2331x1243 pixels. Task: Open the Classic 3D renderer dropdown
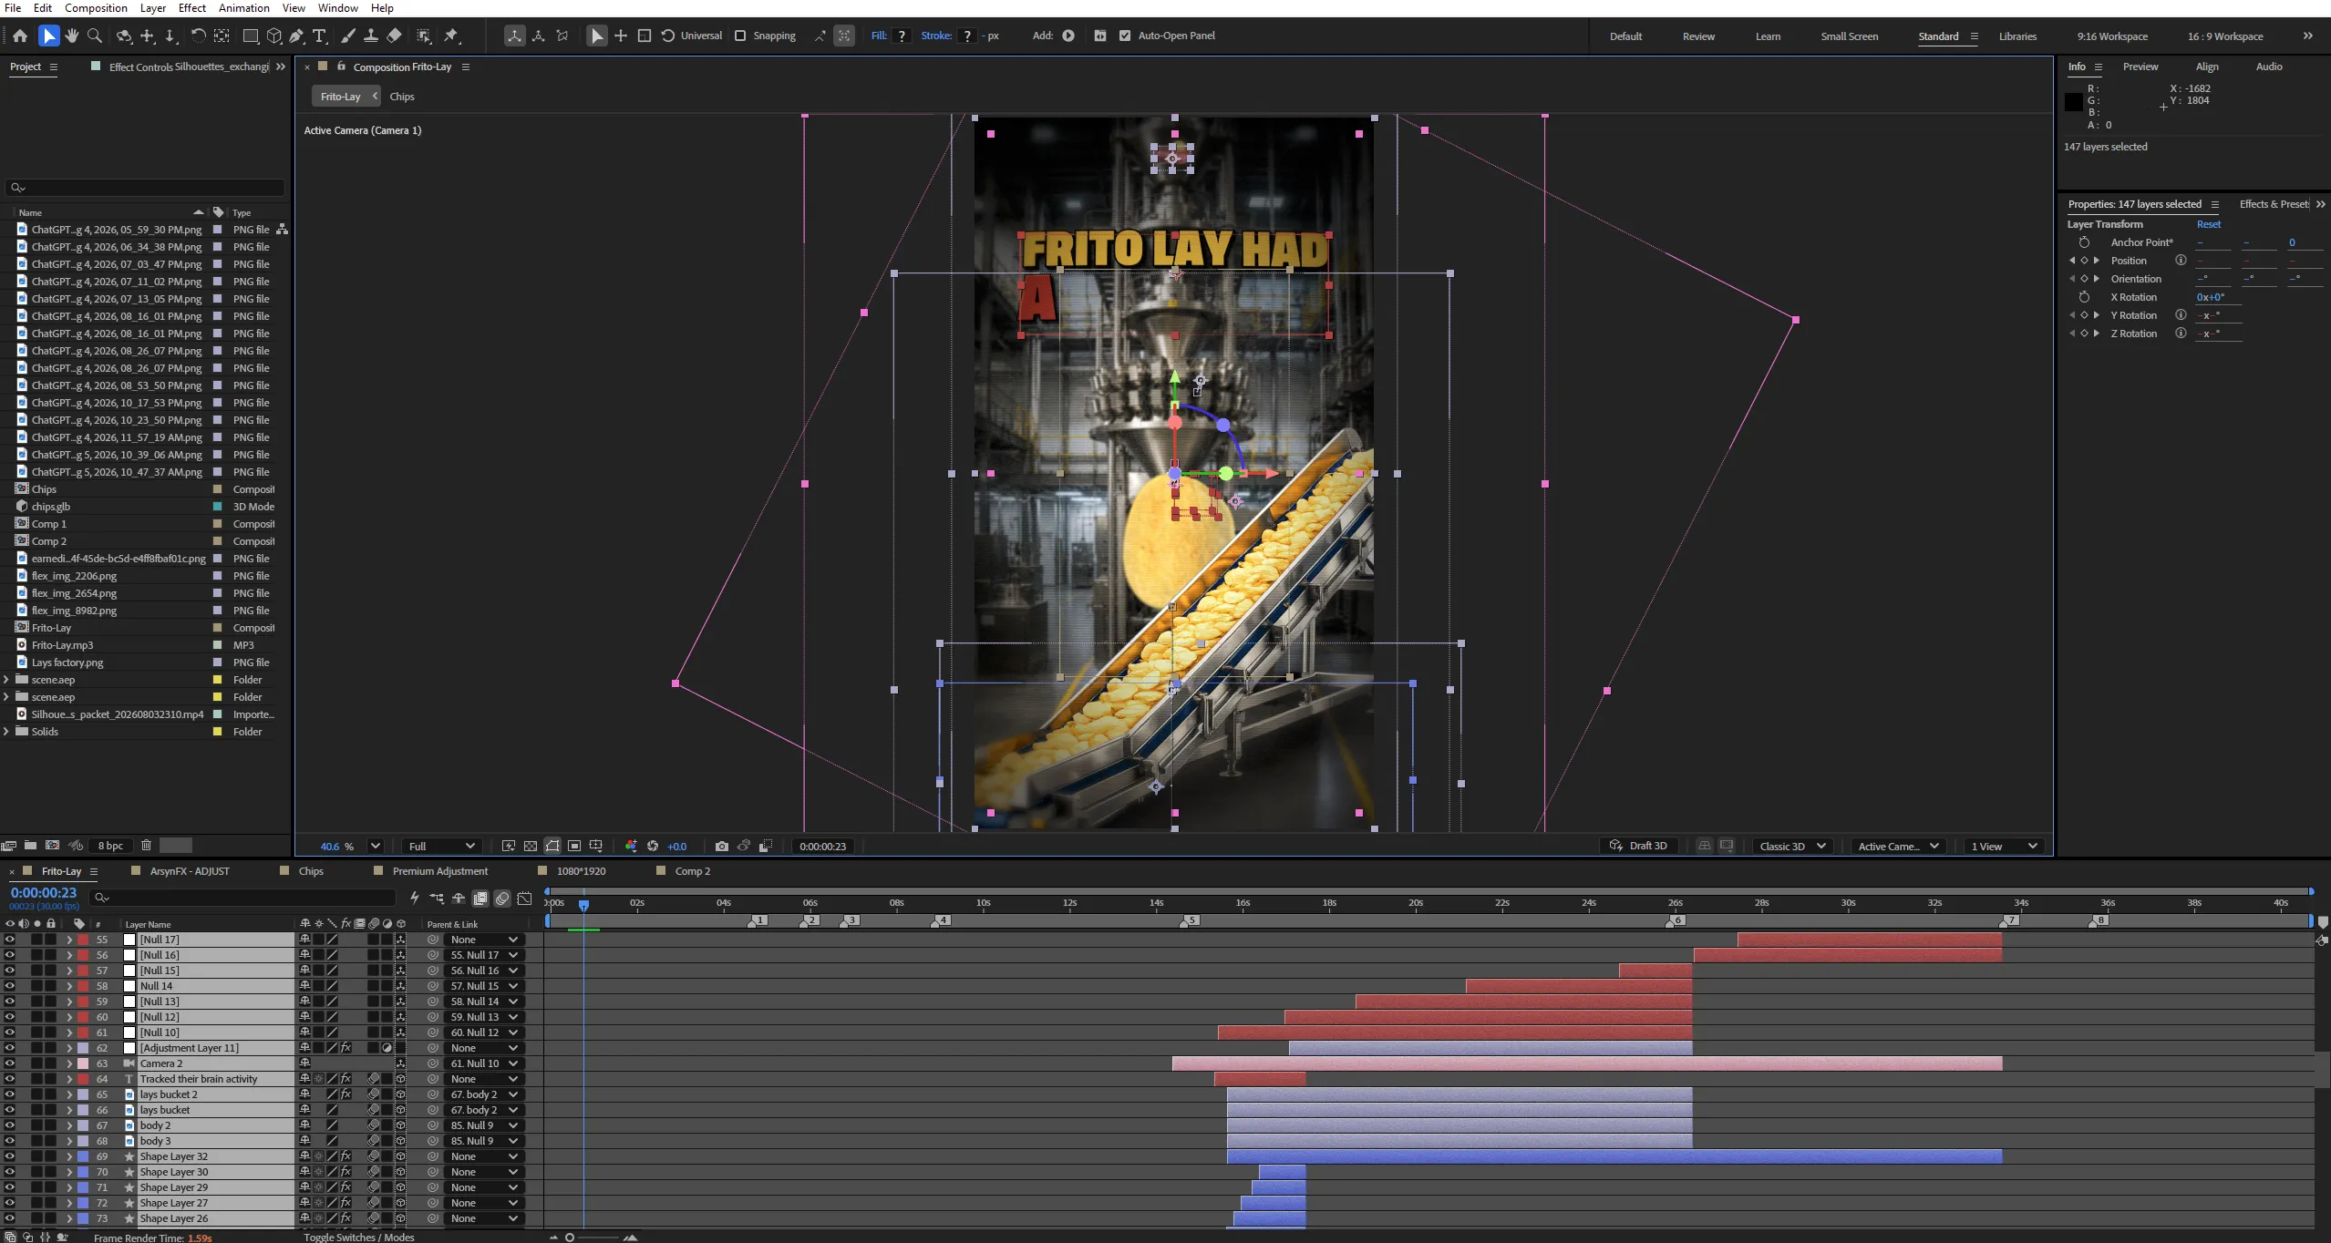[x=1792, y=846]
